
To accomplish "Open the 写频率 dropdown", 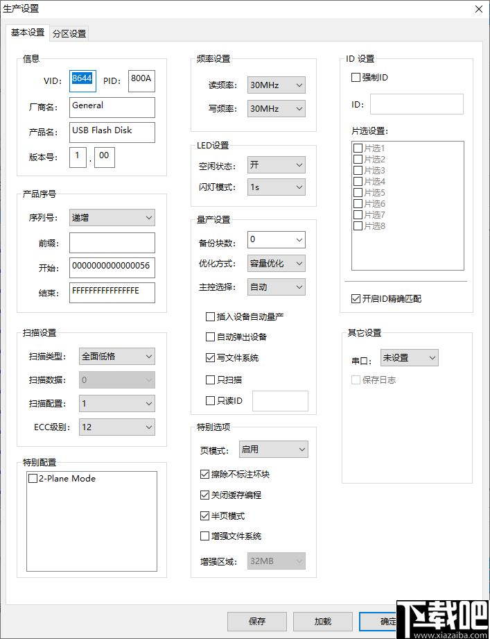I will pyautogui.click(x=276, y=109).
